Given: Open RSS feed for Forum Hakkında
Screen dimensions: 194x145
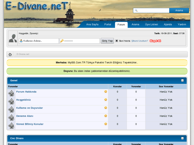Looking at the screenshot, I should point(106,92).
